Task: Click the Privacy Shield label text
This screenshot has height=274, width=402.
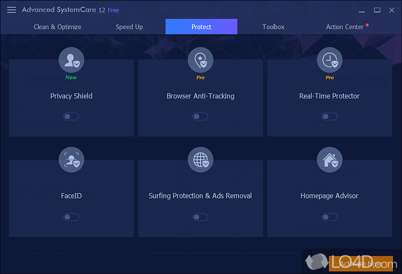Action: [71, 96]
